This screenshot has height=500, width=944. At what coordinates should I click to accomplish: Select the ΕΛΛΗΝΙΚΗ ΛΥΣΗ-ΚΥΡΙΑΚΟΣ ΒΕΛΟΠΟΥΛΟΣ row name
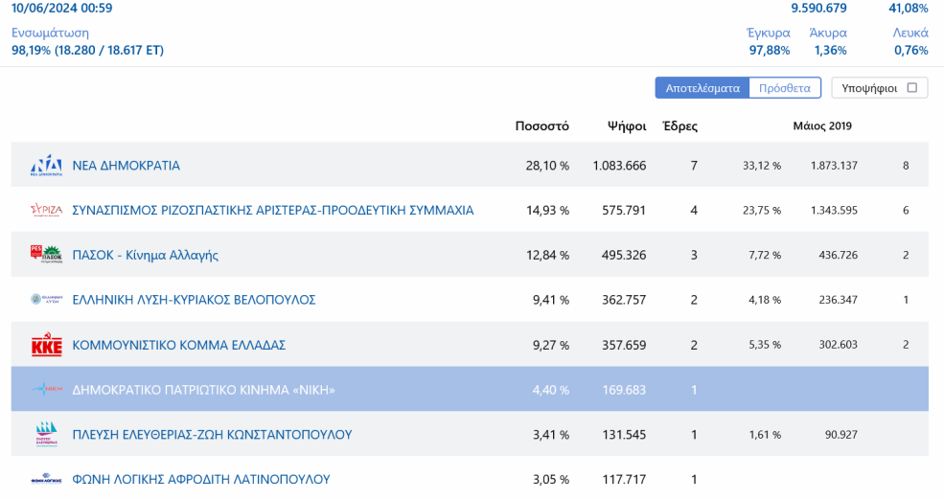point(194,300)
